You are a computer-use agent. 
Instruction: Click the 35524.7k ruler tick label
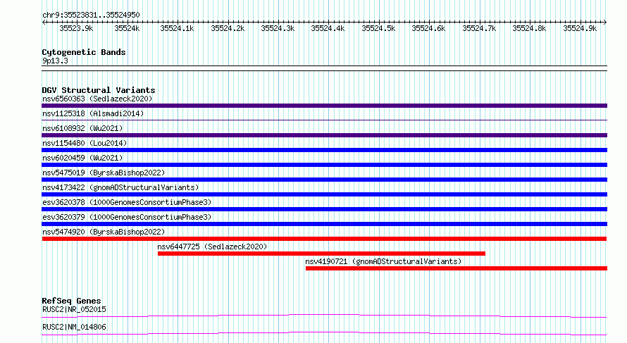[x=479, y=28]
